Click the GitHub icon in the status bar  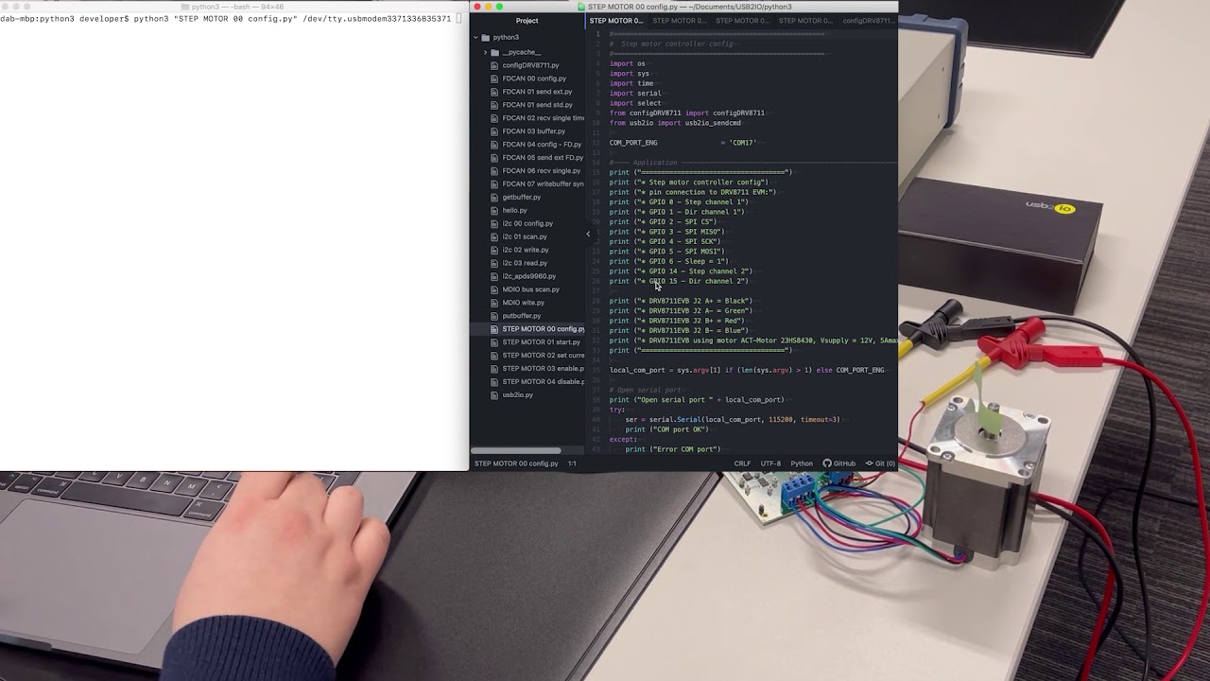click(x=827, y=463)
